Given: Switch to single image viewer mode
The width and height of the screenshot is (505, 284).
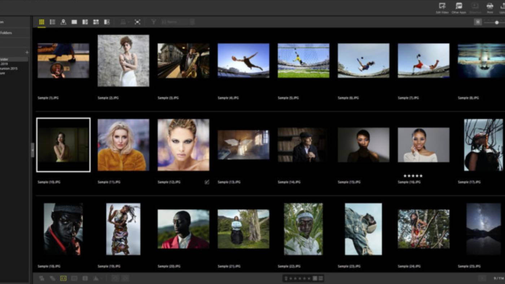Looking at the screenshot, I should pos(74,22).
